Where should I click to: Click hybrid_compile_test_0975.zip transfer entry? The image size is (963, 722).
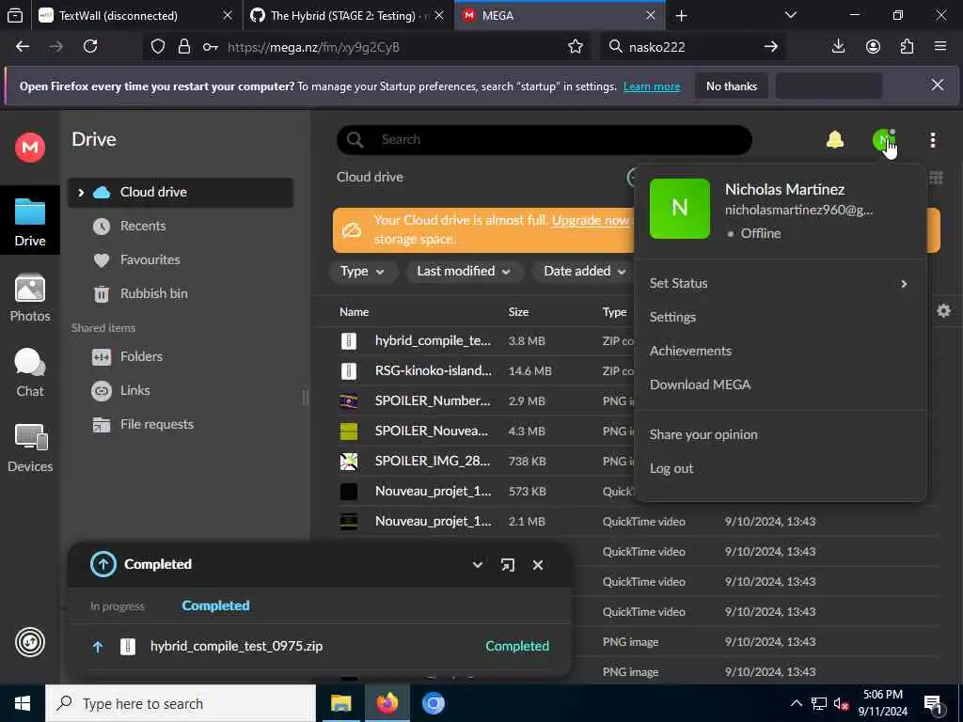point(320,646)
